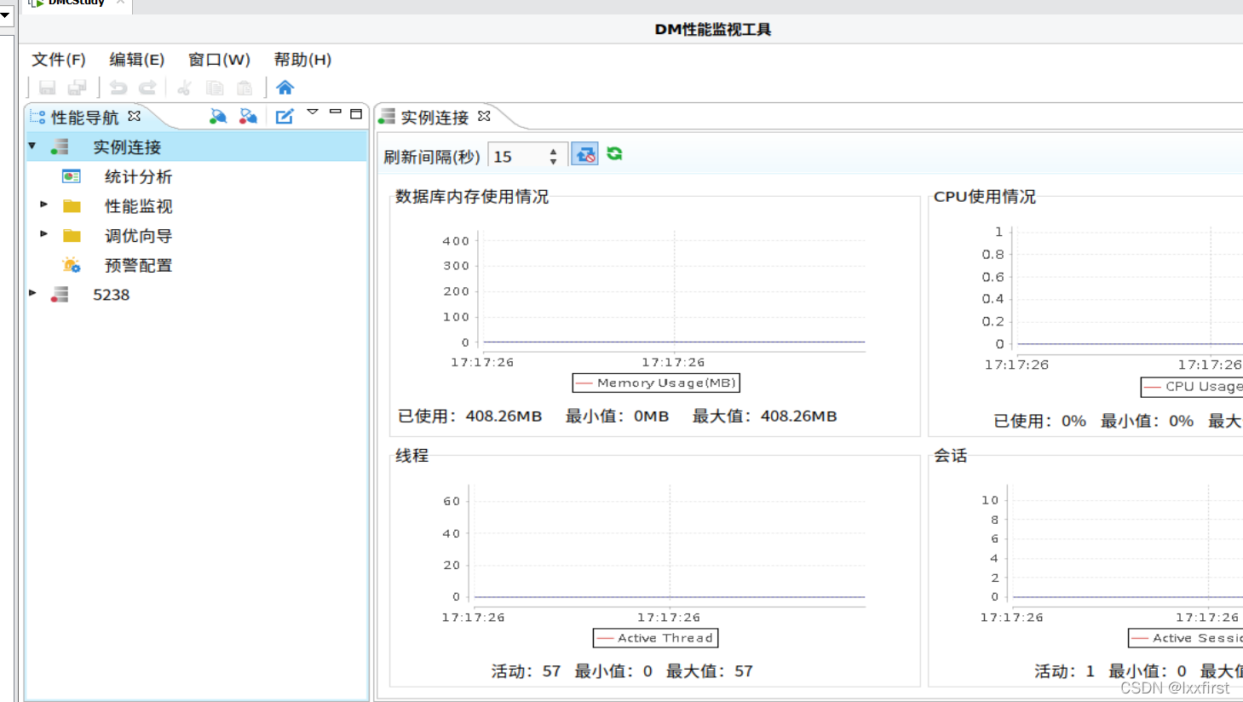
Task: Click the 实例连接 server icon in tree
Action: click(60, 147)
